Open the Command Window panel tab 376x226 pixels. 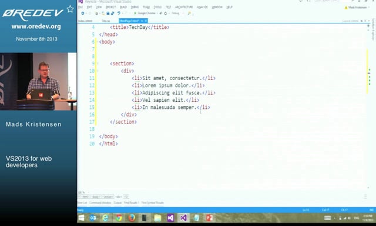tap(100, 203)
